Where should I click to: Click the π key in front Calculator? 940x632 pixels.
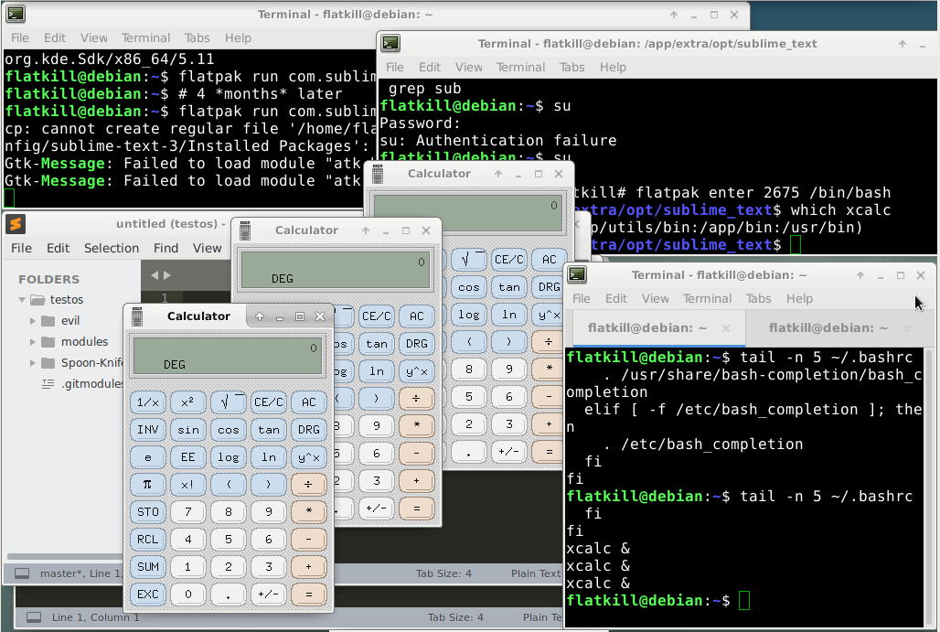[x=147, y=485]
